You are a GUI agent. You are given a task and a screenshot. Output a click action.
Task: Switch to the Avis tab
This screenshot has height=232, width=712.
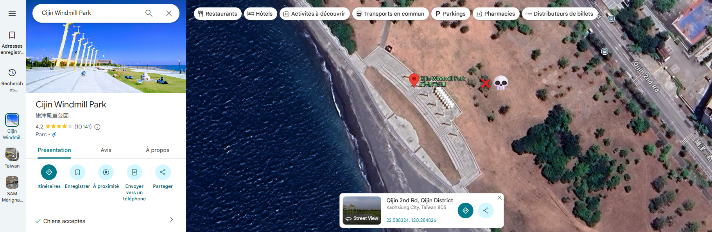pyautogui.click(x=106, y=150)
